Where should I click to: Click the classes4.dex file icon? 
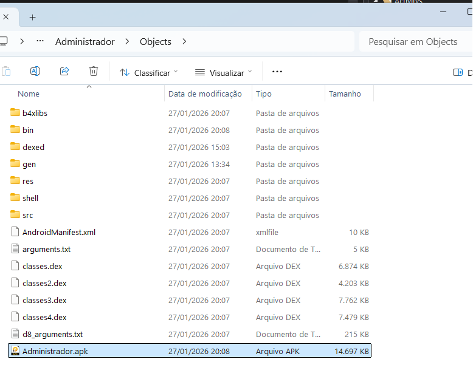click(x=15, y=316)
